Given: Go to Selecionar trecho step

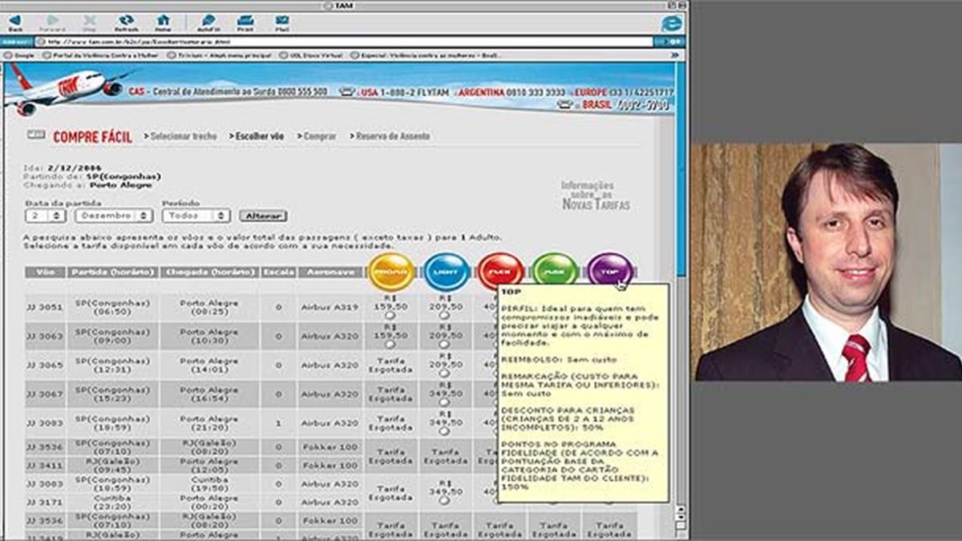Looking at the screenshot, I should click(183, 136).
